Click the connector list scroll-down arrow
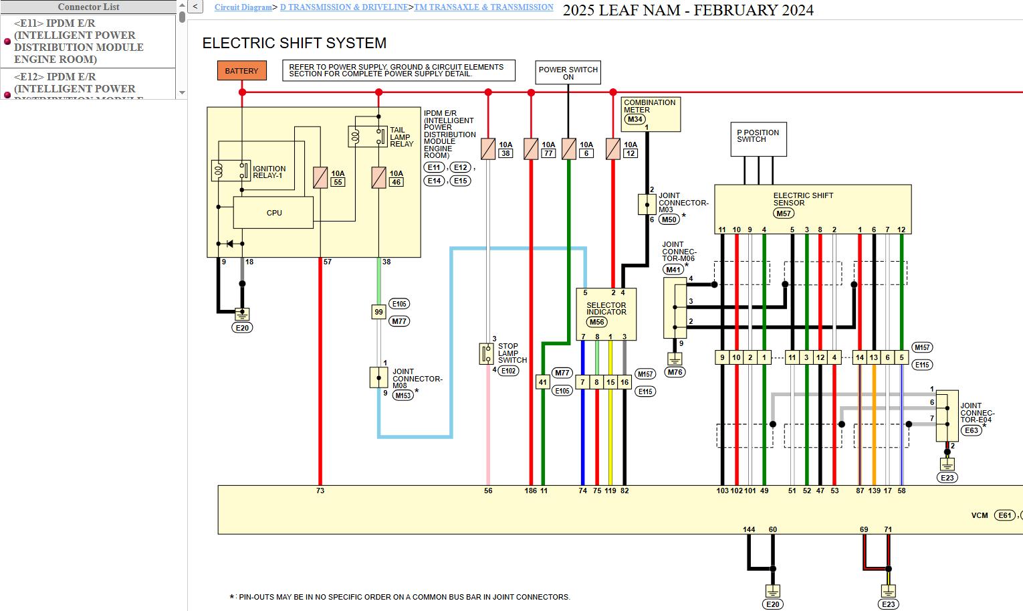This screenshot has height=611, width=1023. (x=182, y=93)
